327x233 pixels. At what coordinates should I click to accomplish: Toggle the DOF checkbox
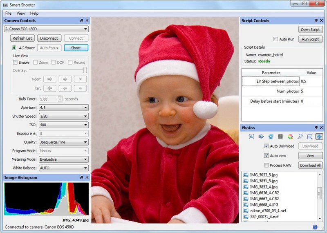point(54,63)
